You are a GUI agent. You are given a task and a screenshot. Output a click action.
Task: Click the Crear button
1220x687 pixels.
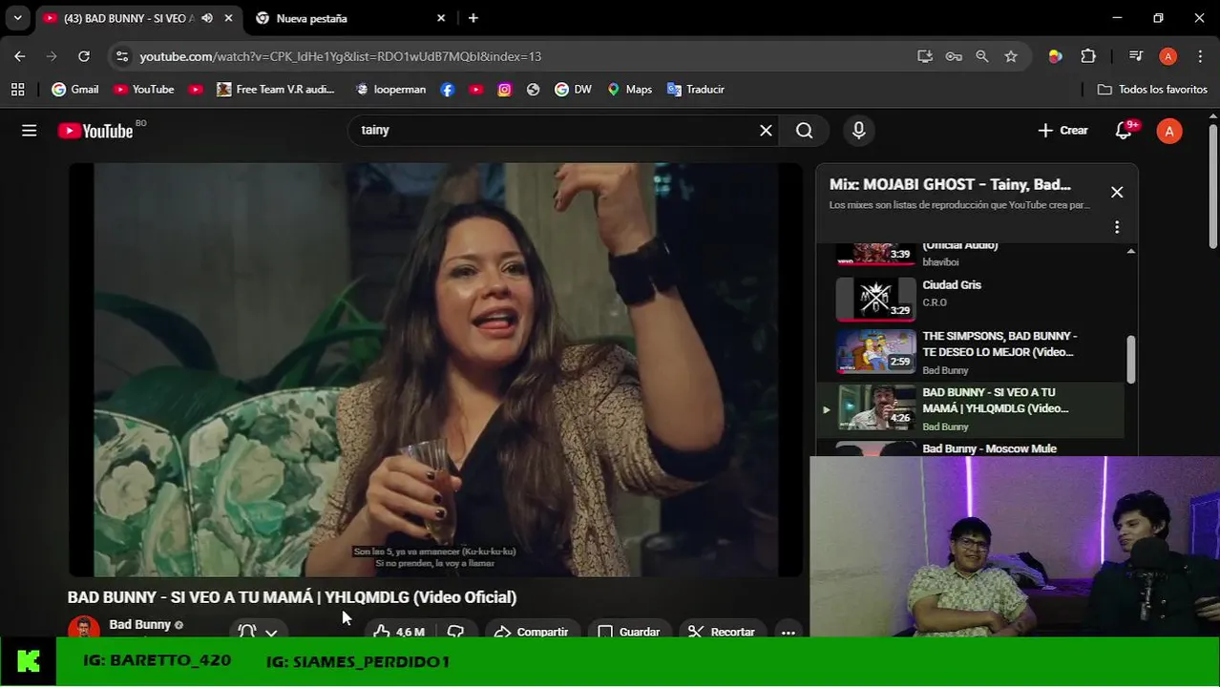pyautogui.click(x=1062, y=131)
